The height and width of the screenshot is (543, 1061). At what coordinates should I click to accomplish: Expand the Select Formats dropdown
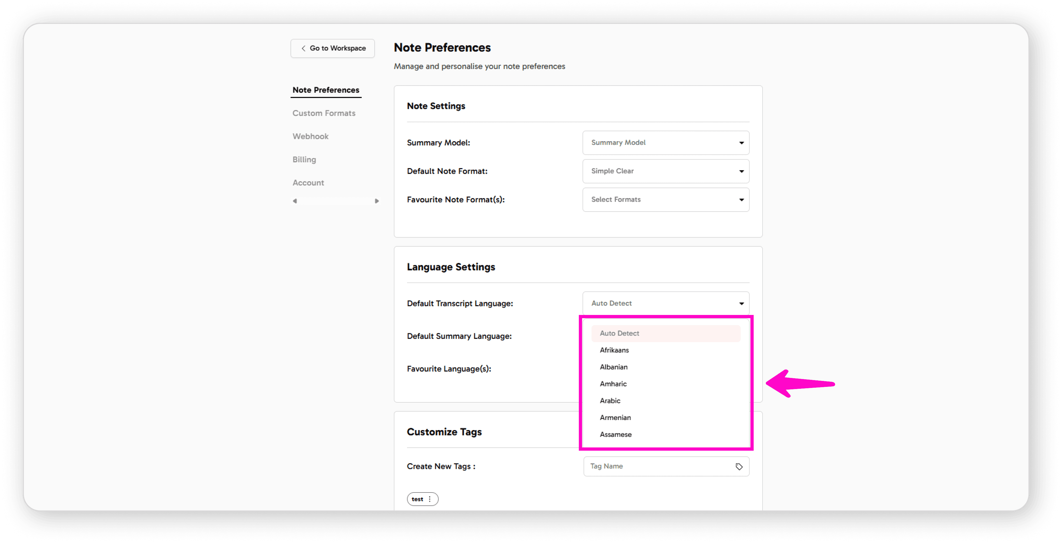pos(666,199)
